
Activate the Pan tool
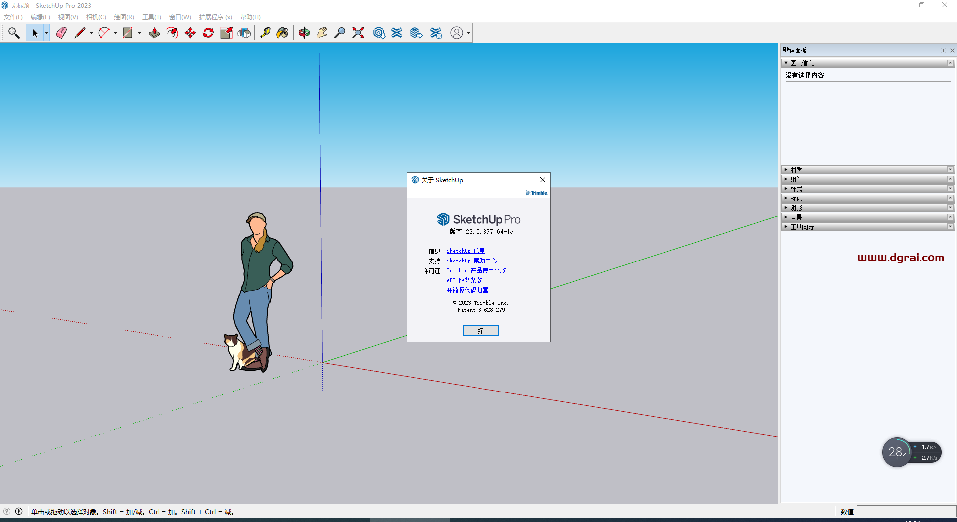pyautogui.click(x=322, y=33)
